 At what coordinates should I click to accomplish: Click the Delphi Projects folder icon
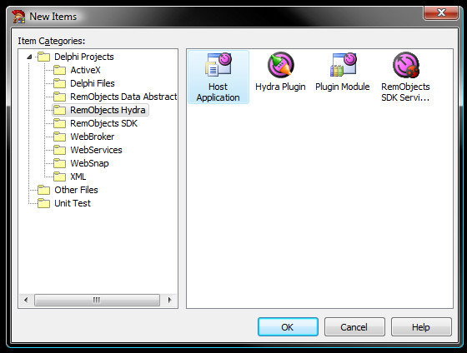click(x=43, y=57)
